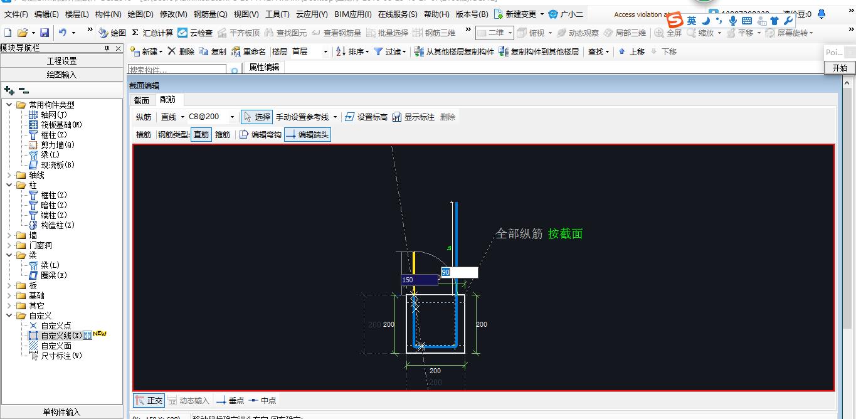
Task: Open the 工具(T) menu
Action: pyautogui.click(x=277, y=14)
